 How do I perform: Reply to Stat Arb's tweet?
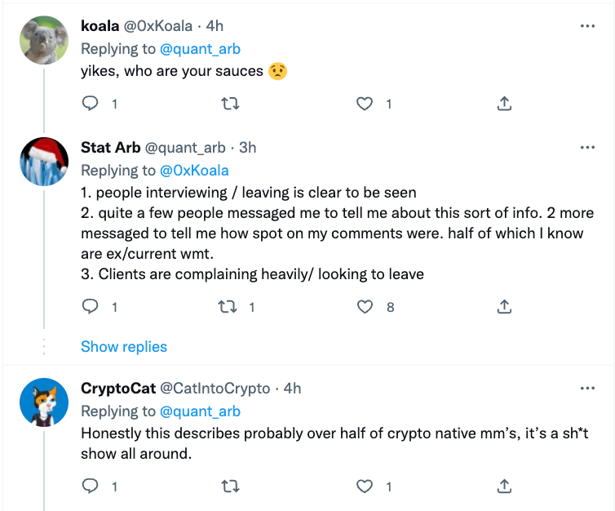click(91, 307)
